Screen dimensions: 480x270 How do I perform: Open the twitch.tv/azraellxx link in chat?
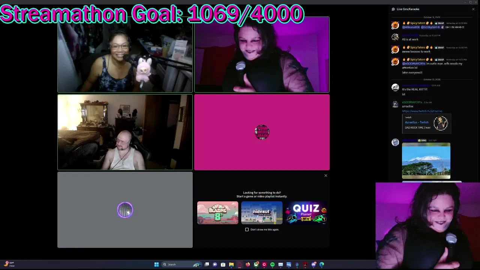click(422, 111)
